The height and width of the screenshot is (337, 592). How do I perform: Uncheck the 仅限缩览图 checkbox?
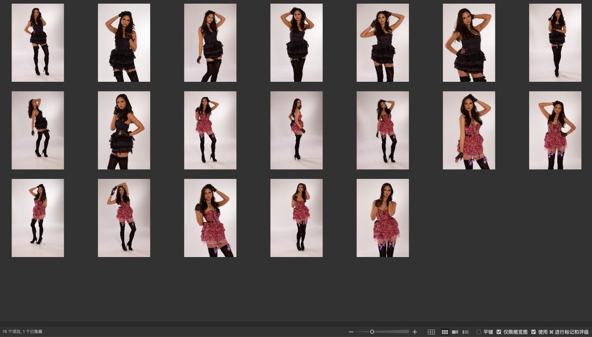point(499,332)
